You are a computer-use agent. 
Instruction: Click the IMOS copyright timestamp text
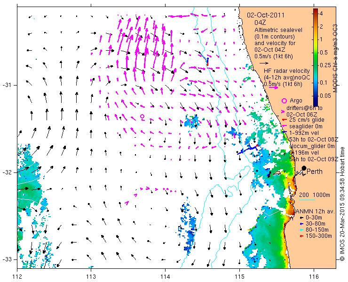[x=342, y=204]
